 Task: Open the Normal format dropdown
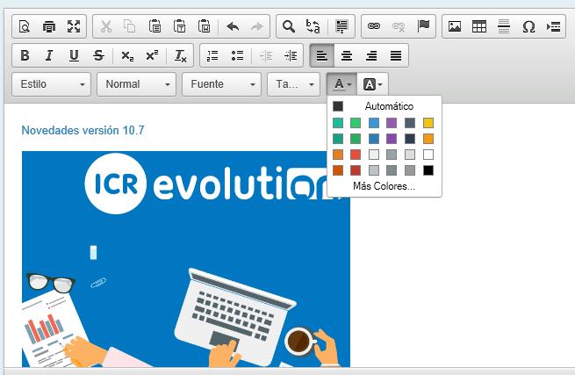[136, 84]
